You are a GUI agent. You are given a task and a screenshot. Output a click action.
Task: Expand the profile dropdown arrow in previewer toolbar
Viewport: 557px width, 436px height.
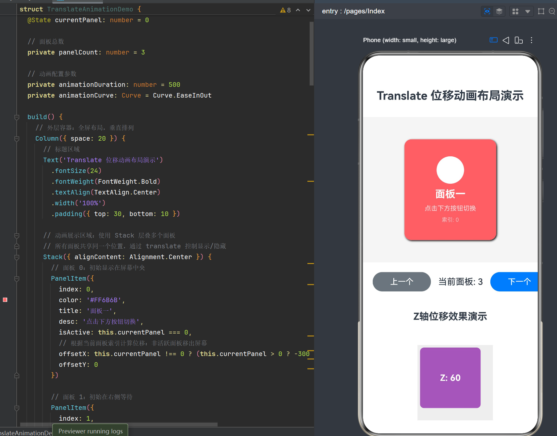[x=528, y=11]
